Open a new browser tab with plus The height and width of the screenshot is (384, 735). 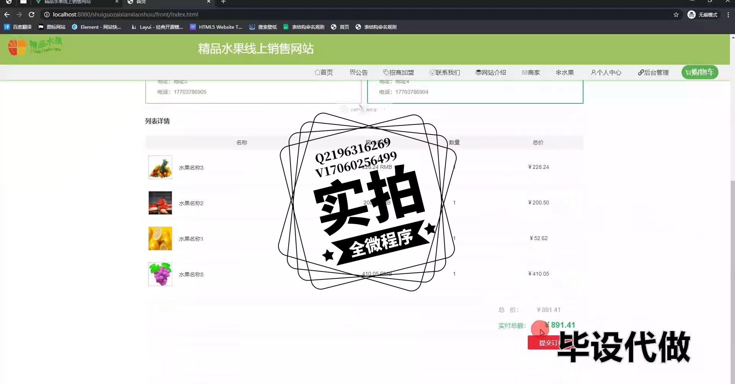224,2
